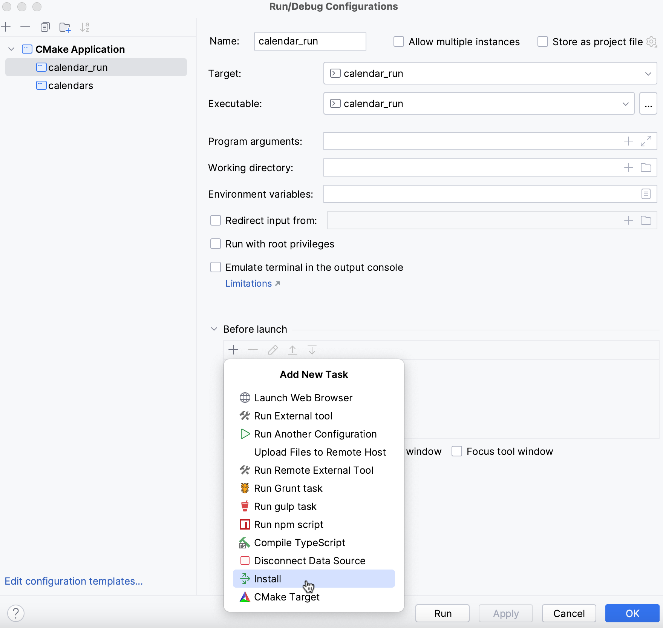Viewport: 663px width, 628px height.
Task: Enable Emulate terminal in the output console
Action: coord(215,267)
